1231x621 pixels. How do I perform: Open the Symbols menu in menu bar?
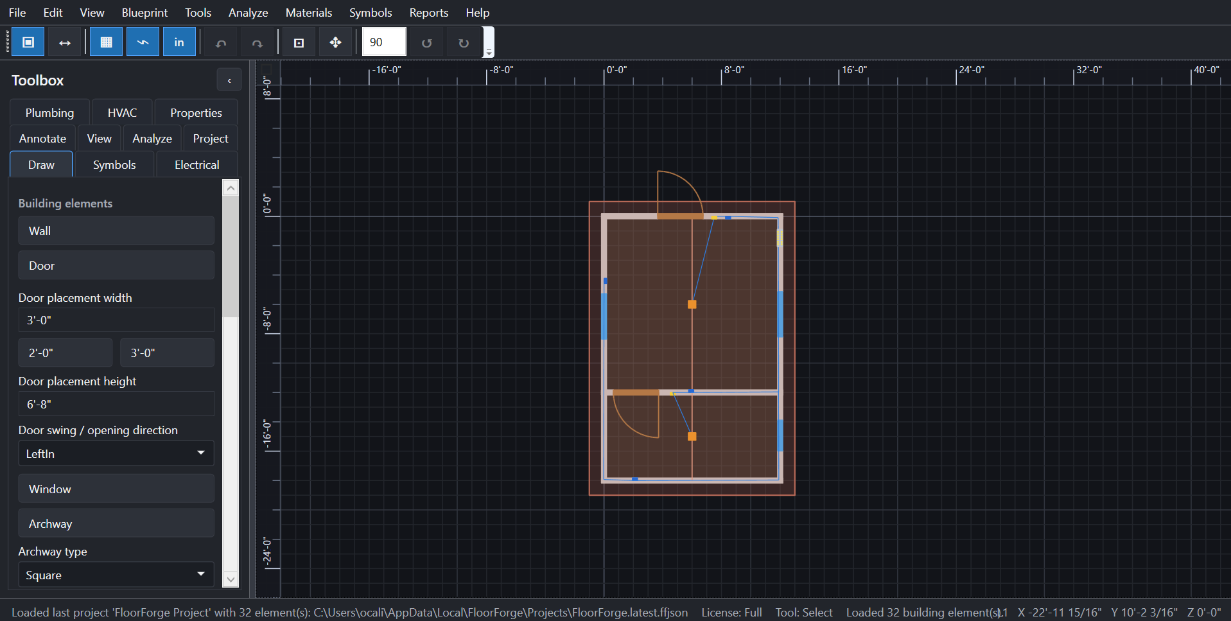point(371,12)
